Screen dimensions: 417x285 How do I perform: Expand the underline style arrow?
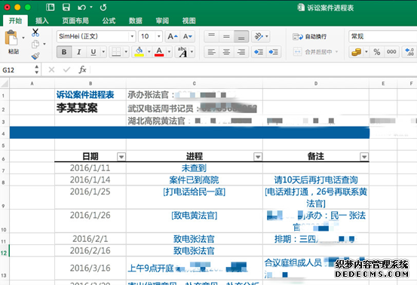[103, 52]
